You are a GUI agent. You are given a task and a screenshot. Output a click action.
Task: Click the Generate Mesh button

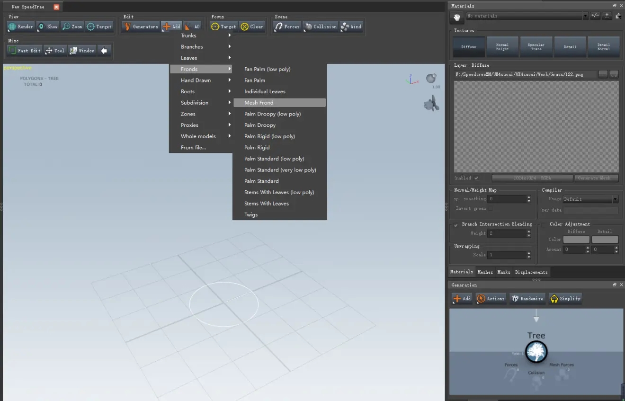point(597,178)
